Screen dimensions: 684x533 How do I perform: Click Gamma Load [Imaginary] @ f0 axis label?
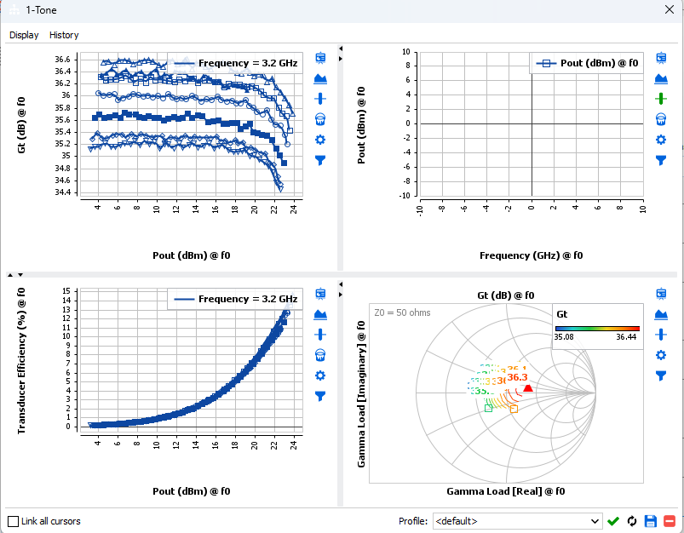click(x=361, y=394)
